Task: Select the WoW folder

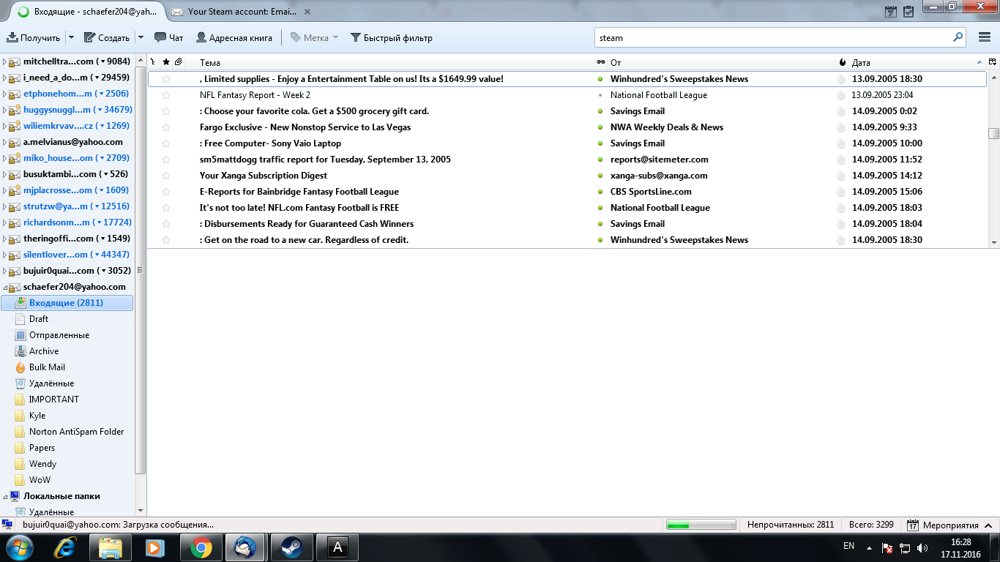Action: (x=33, y=480)
